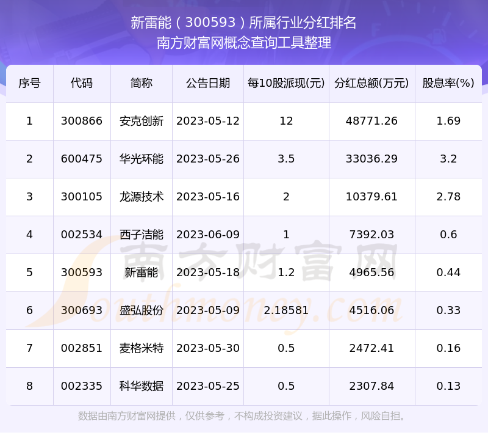Click the 48771.26 dividend total cell
The image size is (488, 446).
point(371,121)
